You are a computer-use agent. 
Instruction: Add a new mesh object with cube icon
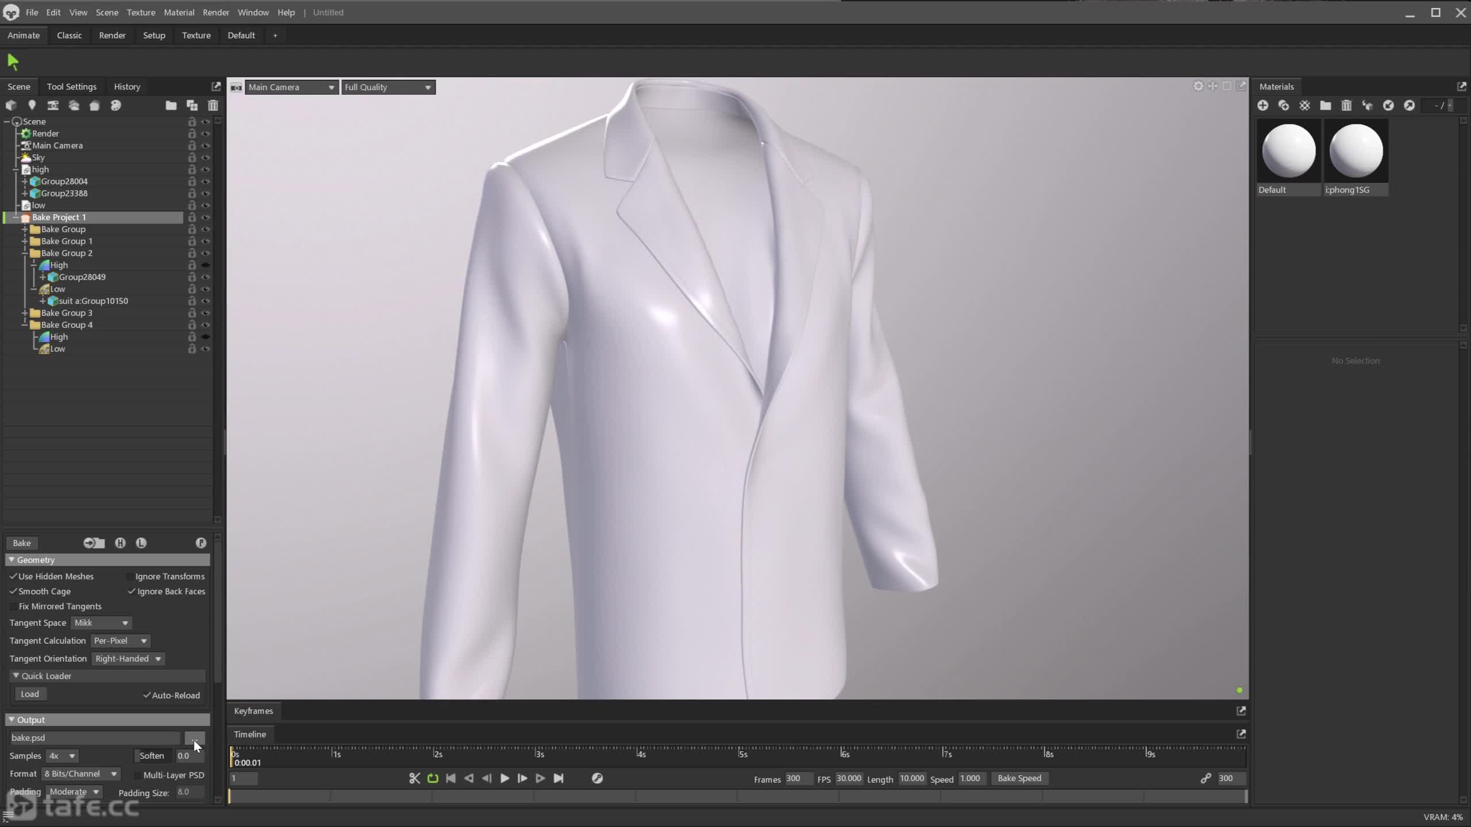pos(11,105)
